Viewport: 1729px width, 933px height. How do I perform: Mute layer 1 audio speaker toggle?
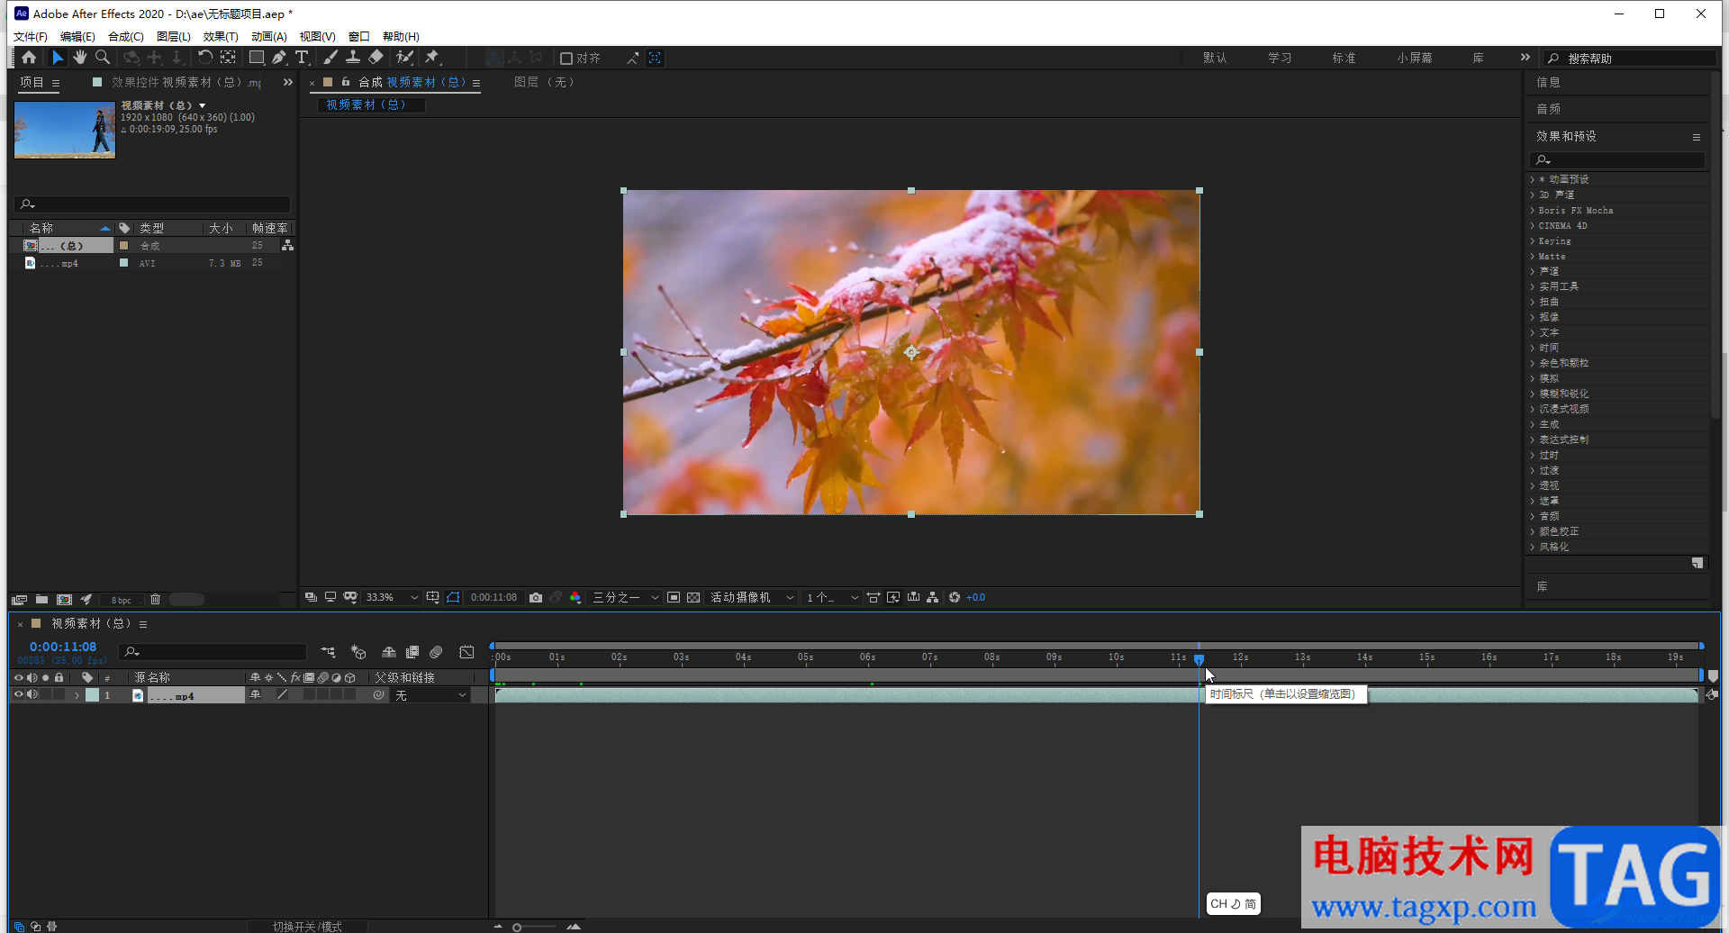coord(32,694)
